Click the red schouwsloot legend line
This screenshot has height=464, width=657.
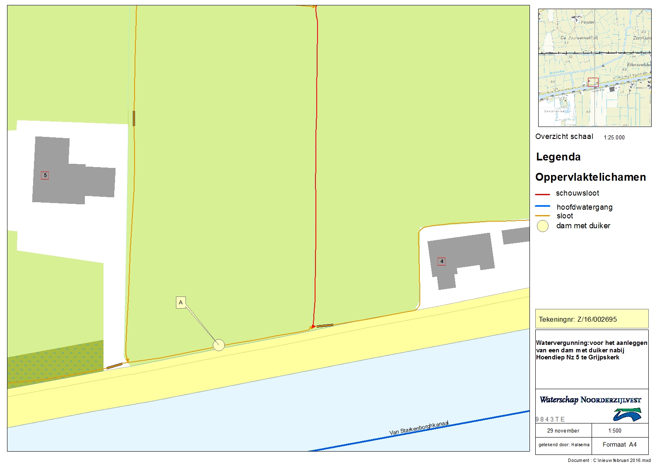(x=542, y=194)
